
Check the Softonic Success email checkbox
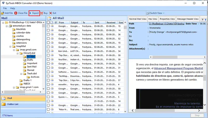pos(48,72)
